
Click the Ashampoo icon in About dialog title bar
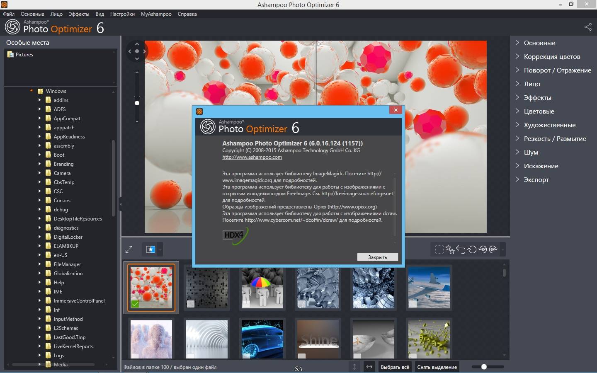tap(199, 111)
